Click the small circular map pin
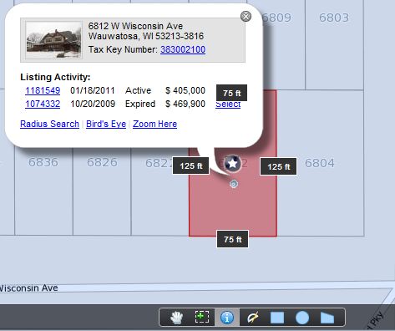Screen dimensions: 395x331 (x=234, y=184)
